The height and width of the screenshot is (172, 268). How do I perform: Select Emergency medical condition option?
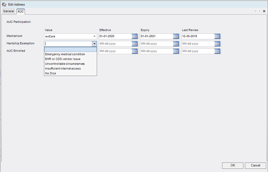(65, 54)
